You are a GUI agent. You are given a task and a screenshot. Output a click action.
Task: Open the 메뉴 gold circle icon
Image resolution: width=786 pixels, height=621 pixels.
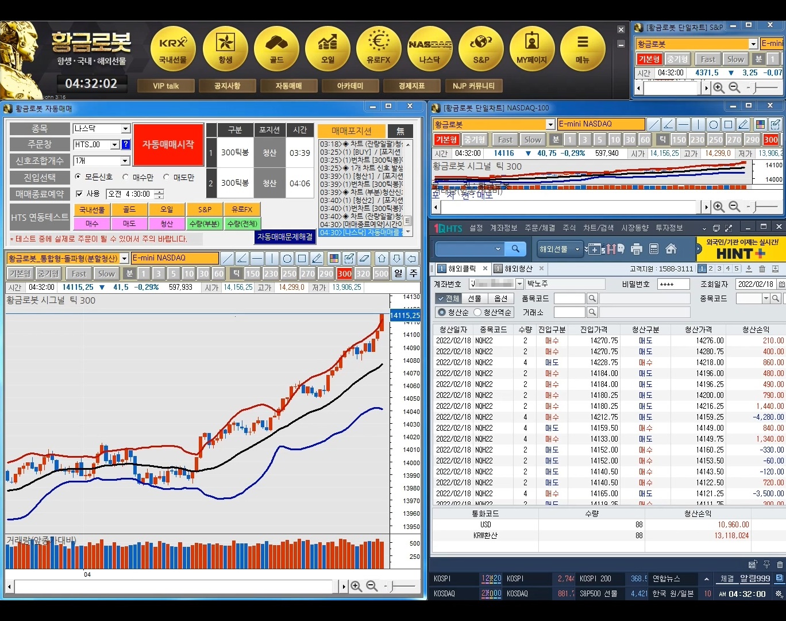[583, 48]
